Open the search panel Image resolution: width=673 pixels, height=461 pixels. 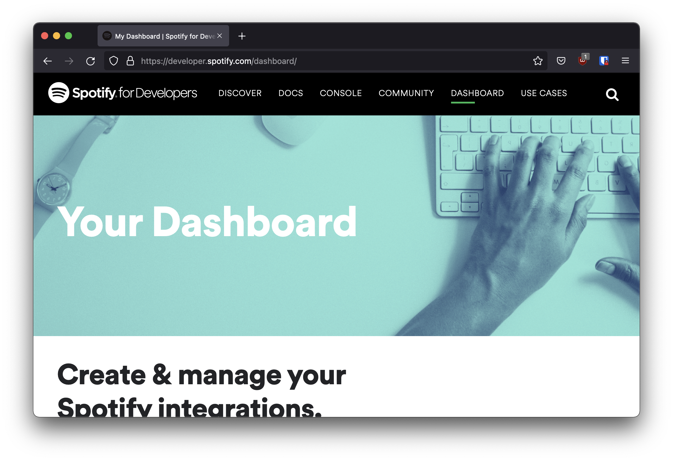613,94
